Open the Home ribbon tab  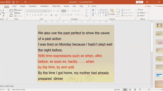click(6, 6)
